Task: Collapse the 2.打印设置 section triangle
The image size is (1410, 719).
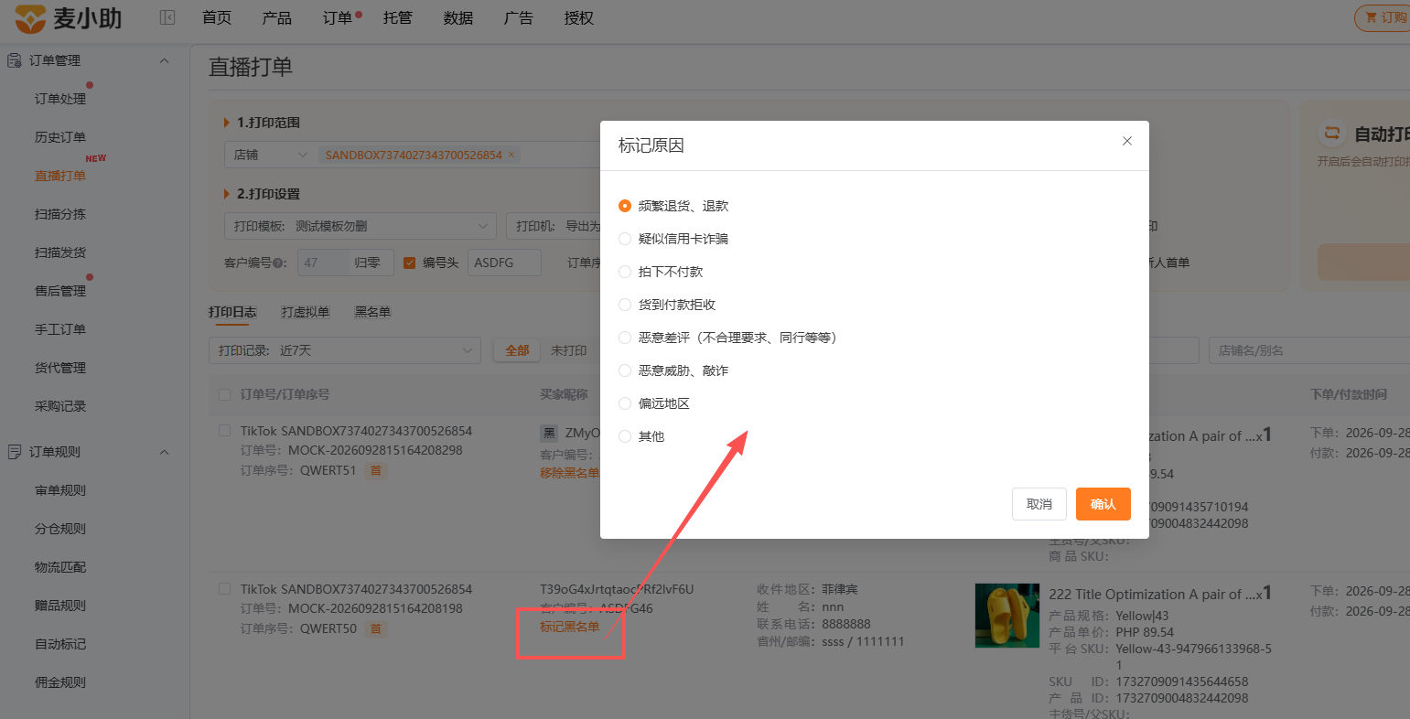Action: (227, 194)
